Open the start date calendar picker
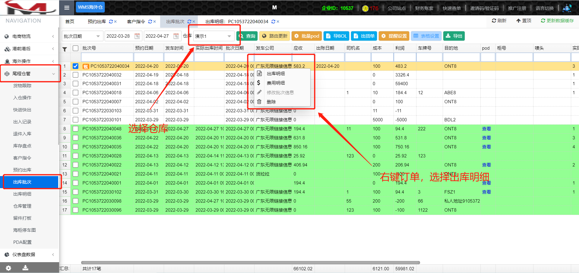Image resolution: width=579 pixels, height=273 pixels. click(x=137, y=36)
